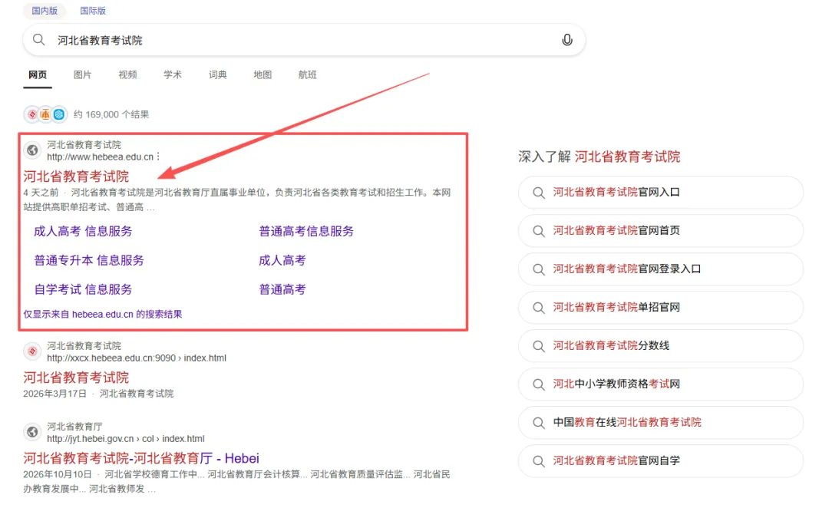The width and height of the screenshot is (829, 508).
Task: Search suggestion 中国教育在线河北省教育考试院
Action: coord(661,422)
